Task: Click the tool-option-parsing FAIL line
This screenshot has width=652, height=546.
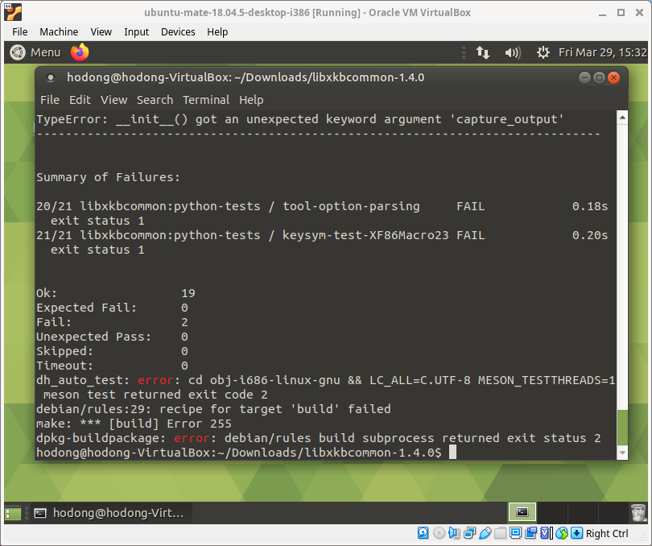Action: [322, 206]
